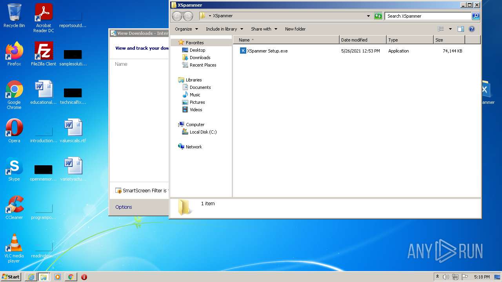Expand address bar history dropdown
The width and height of the screenshot is (502, 282).
pos(368,16)
